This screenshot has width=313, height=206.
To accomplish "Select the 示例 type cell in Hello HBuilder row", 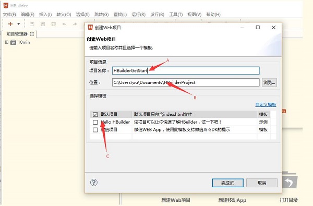I will point(263,122).
